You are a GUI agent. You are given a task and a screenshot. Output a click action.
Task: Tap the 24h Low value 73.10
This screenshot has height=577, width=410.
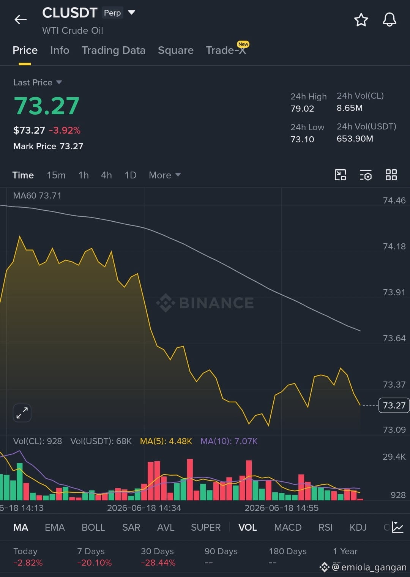(x=302, y=139)
